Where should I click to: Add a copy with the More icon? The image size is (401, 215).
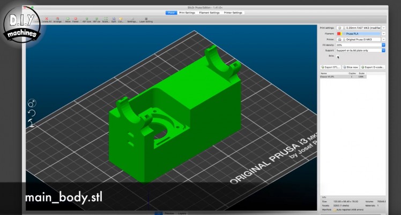(68, 19)
